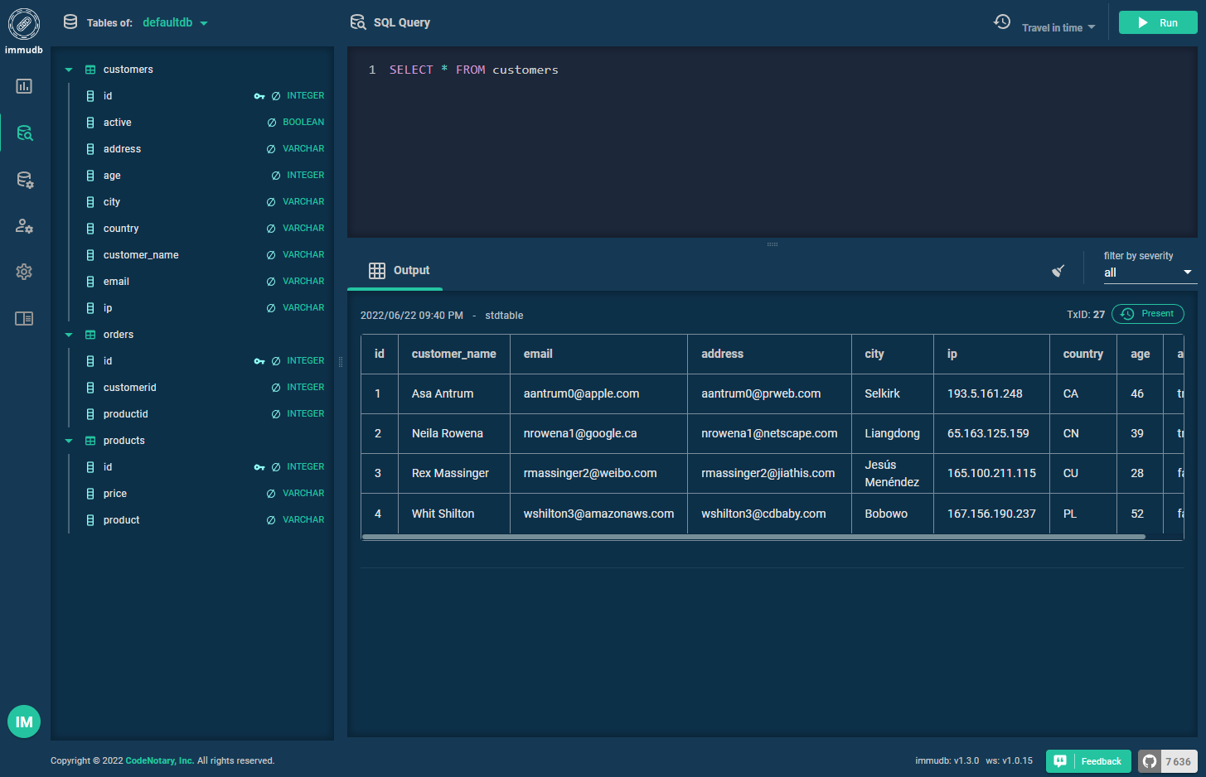Select the Output tab
This screenshot has height=777, width=1206.
pyautogui.click(x=395, y=271)
